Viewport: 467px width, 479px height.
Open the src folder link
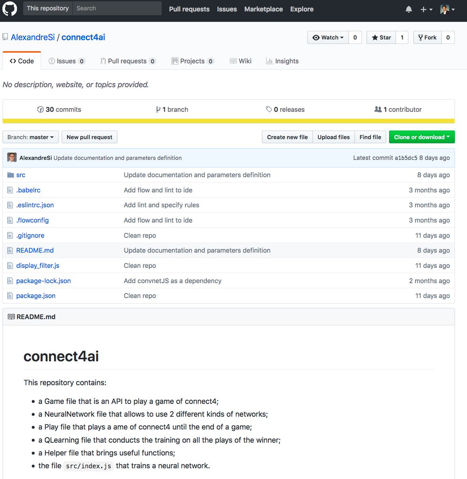[x=21, y=175]
